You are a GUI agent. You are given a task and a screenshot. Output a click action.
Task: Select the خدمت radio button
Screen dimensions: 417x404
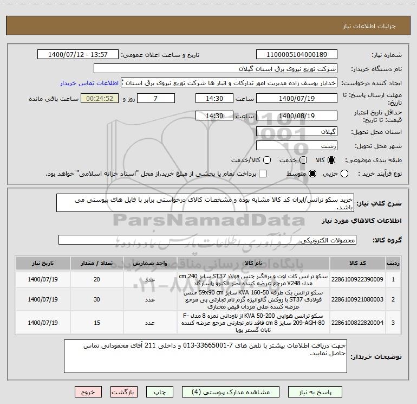(303, 160)
